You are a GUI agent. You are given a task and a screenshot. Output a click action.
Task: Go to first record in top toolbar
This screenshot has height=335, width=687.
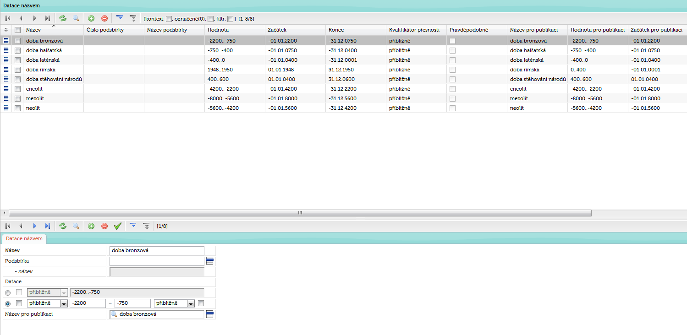point(8,18)
